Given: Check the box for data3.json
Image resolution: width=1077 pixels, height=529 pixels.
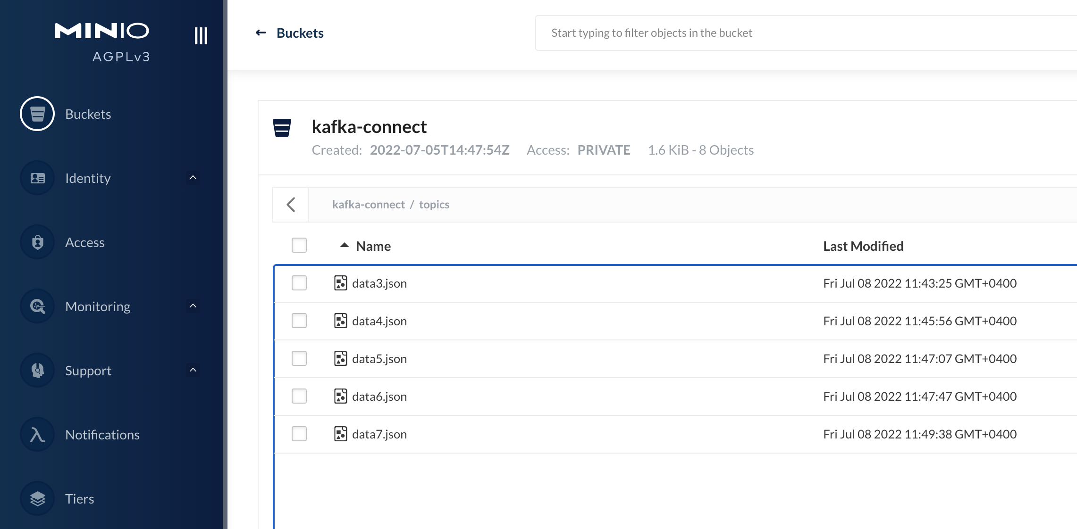Looking at the screenshot, I should tap(299, 283).
